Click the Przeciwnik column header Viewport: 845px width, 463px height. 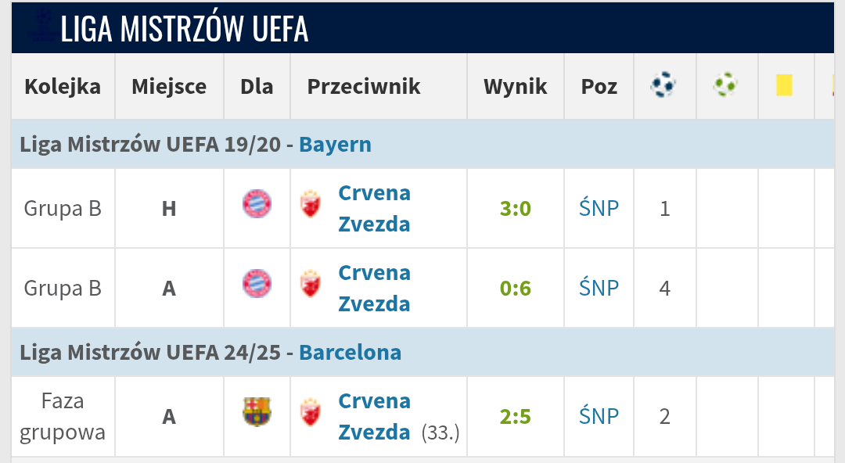(x=364, y=87)
